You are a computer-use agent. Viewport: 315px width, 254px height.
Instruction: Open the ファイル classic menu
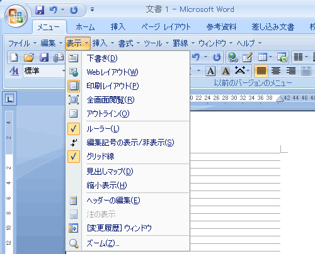point(22,43)
